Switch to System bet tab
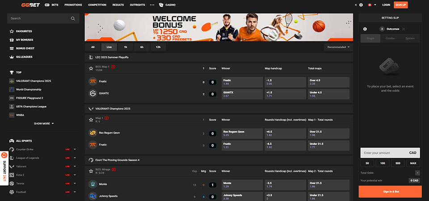This screenshot has width=429, height=201. (x=410, y=38)
